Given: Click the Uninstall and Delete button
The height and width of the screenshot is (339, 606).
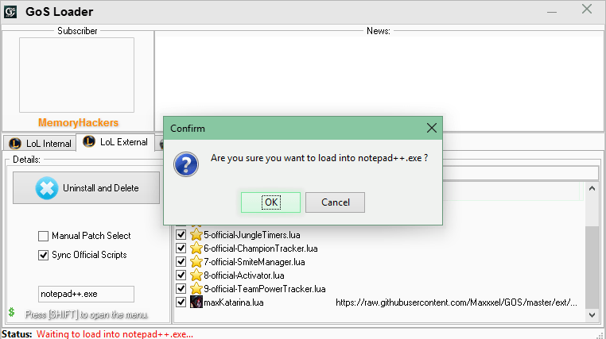Looking at the screenshot, I should 86,188.
